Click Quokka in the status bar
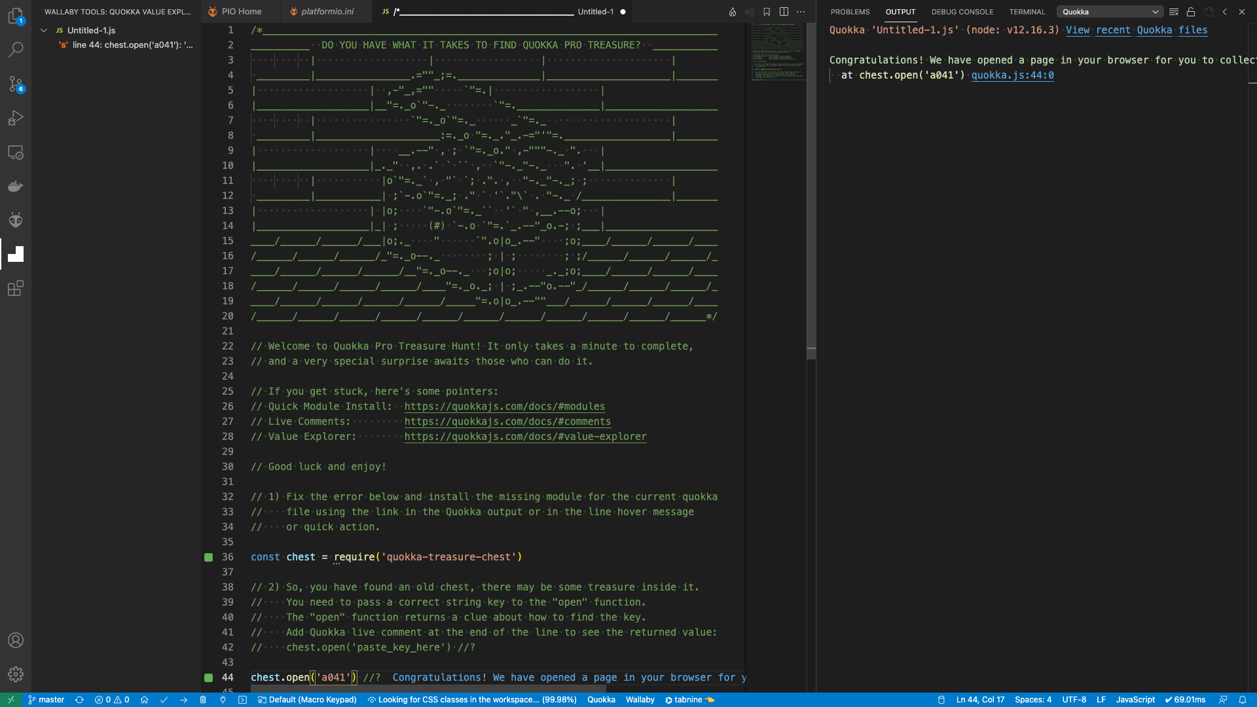 (601, 700)
